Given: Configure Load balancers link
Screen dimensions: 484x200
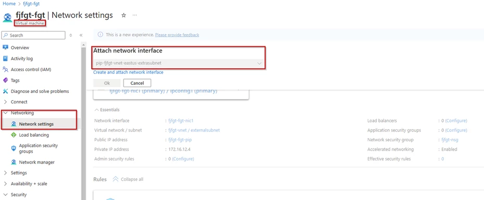Looking at the screenshot, I should (x=456, y=121).
